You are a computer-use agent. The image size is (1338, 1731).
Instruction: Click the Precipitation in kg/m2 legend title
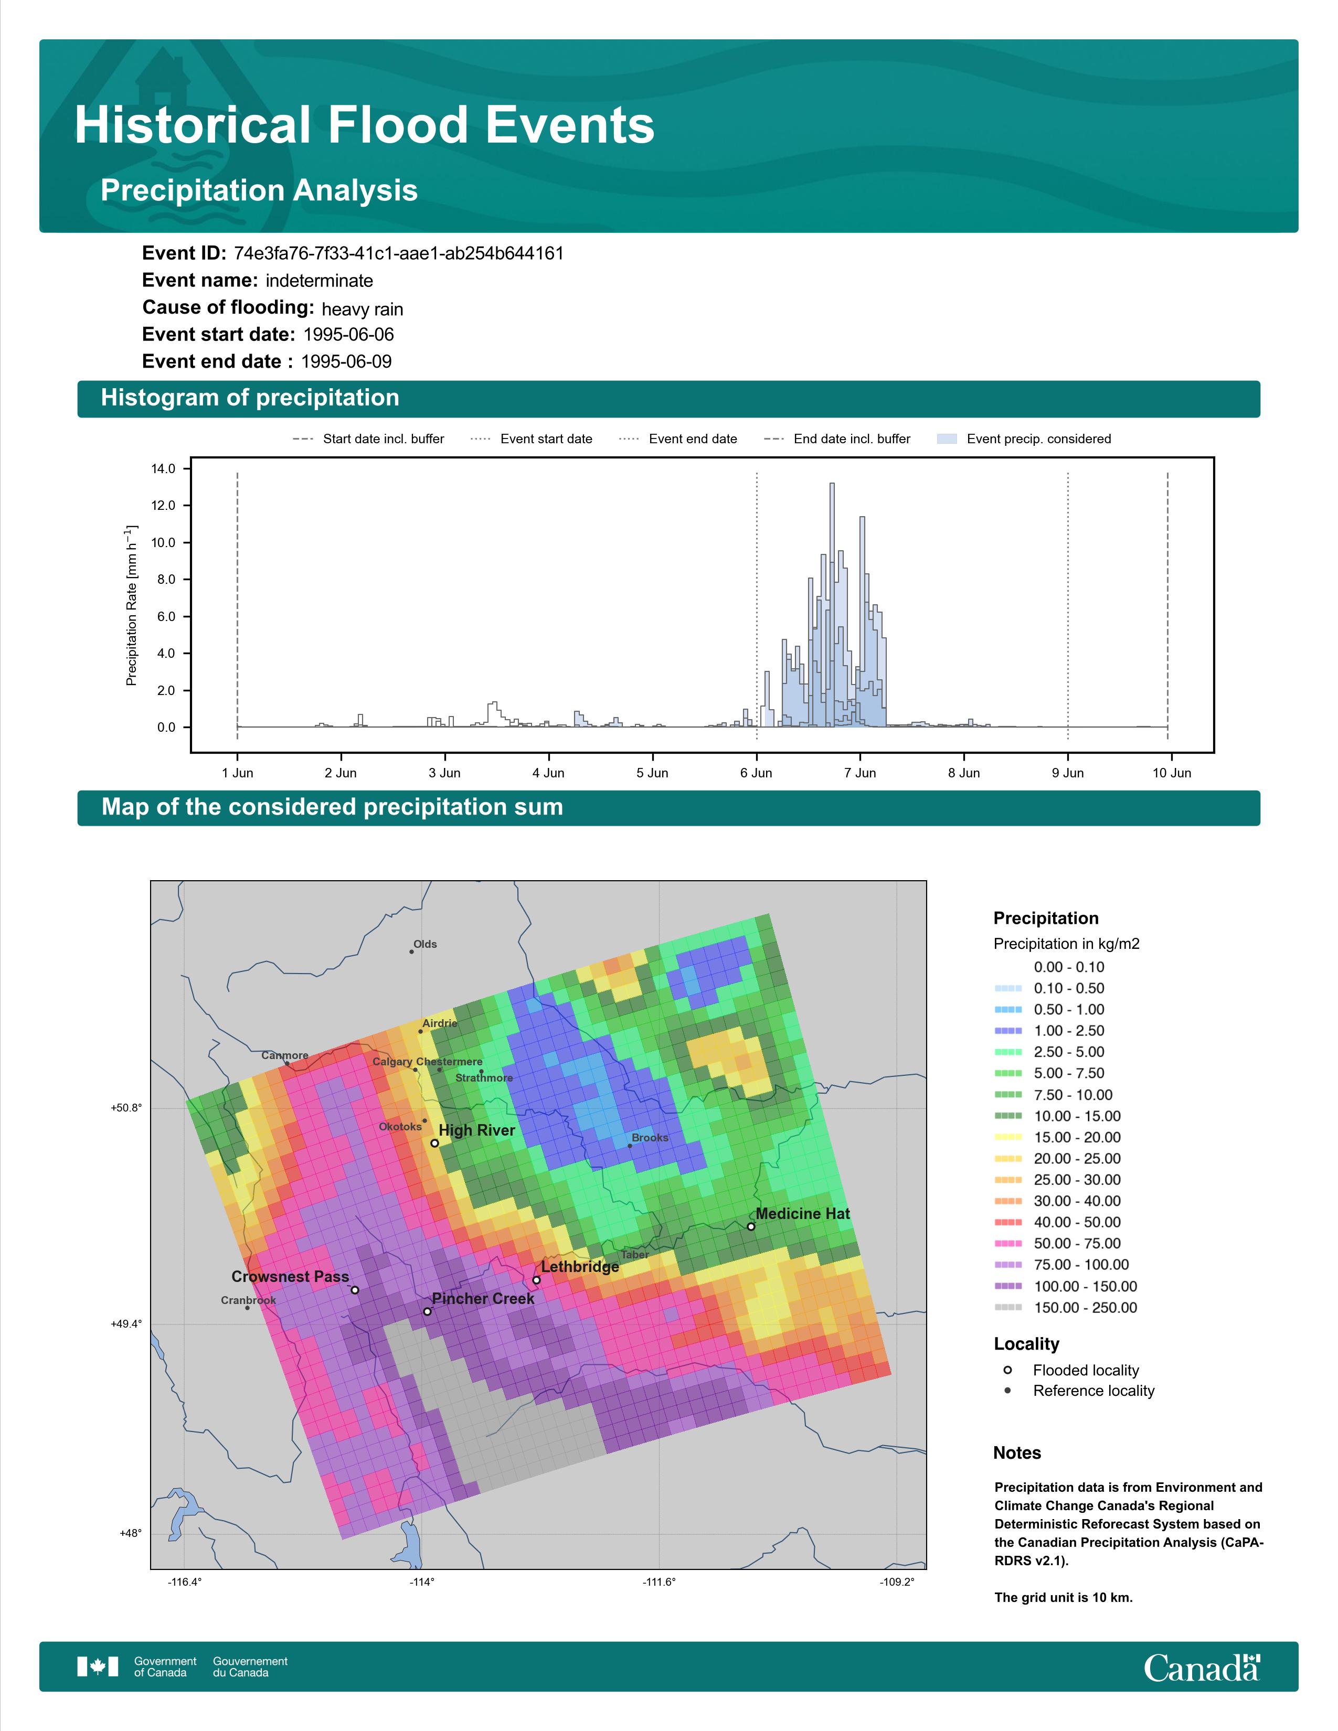pyautogui.click(x=1066, y=944)
